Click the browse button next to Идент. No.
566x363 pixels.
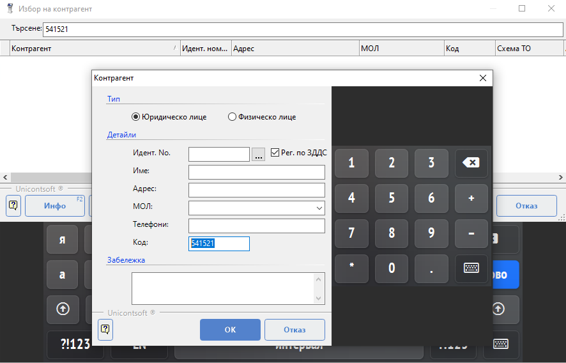pyautogui.click(x=258, y=154)
